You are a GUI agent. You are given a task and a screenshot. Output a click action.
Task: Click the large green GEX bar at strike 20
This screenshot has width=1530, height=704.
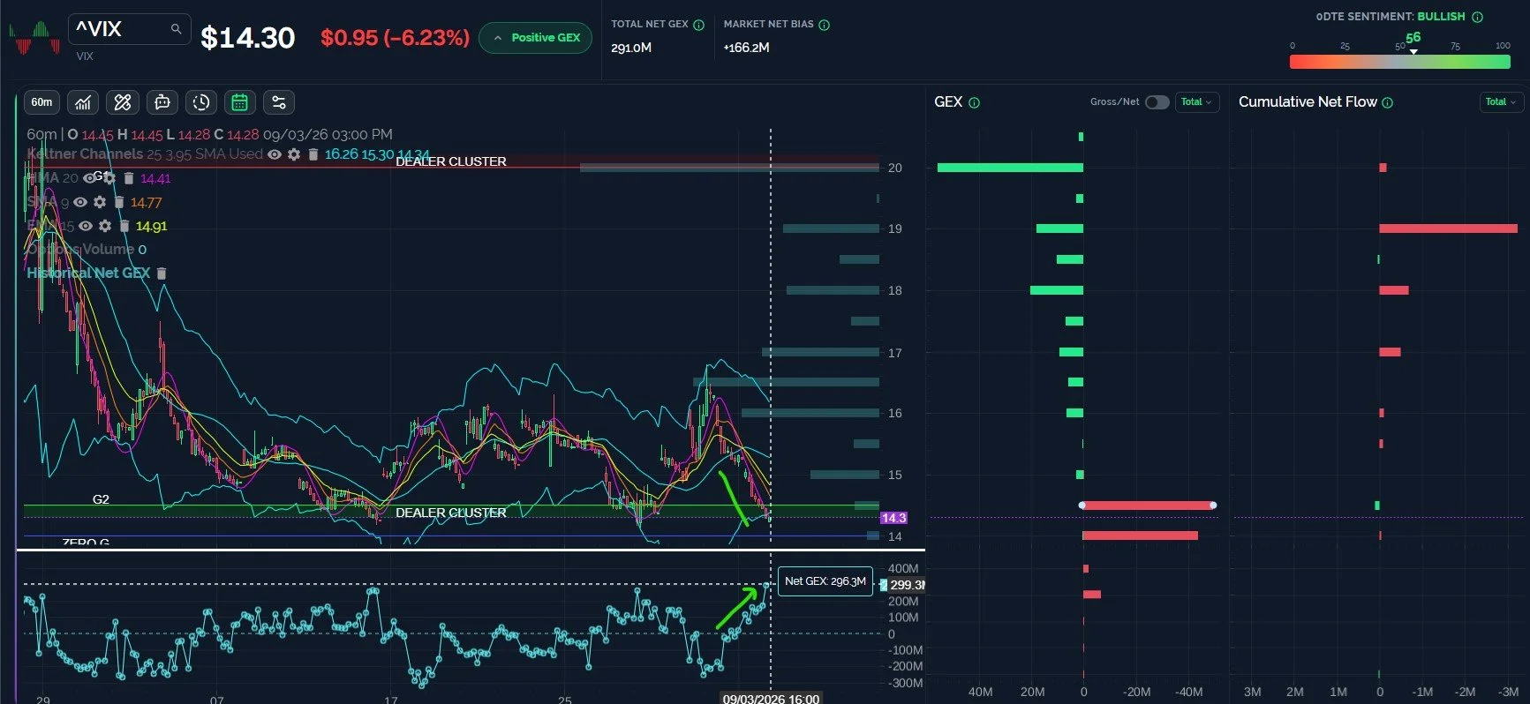[1010, 168]
